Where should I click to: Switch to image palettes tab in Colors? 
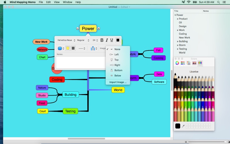pos(194,63)
